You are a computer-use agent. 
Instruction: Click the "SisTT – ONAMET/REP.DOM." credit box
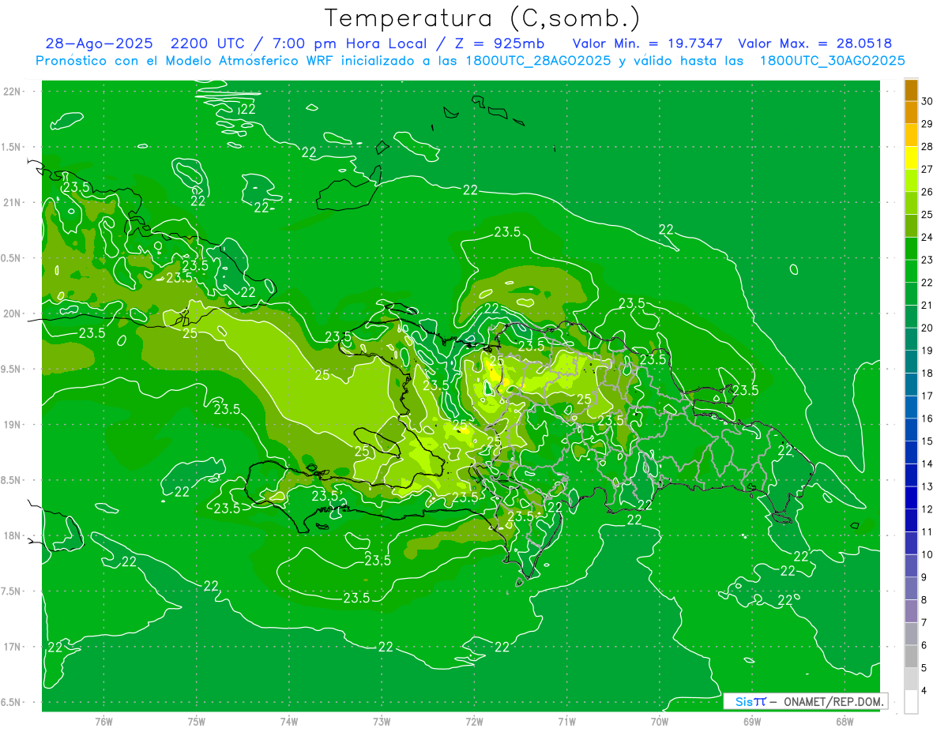pyautogui.click(x=805, y=701)
